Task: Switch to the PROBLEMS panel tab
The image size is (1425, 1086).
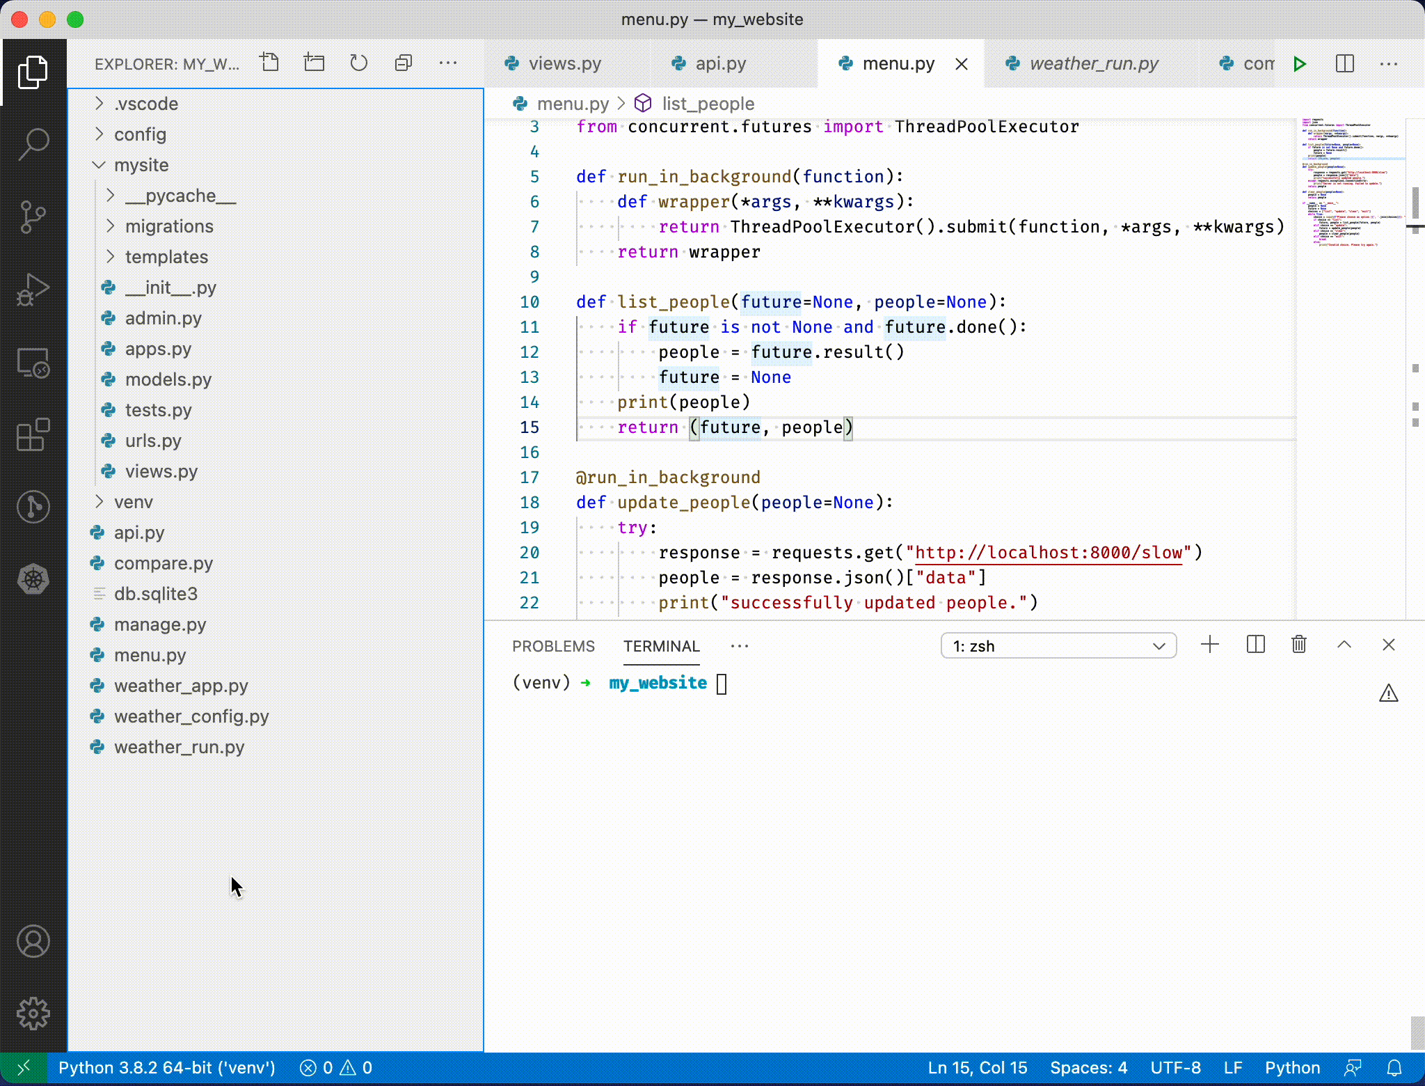Action: click(x=553, y=646)
